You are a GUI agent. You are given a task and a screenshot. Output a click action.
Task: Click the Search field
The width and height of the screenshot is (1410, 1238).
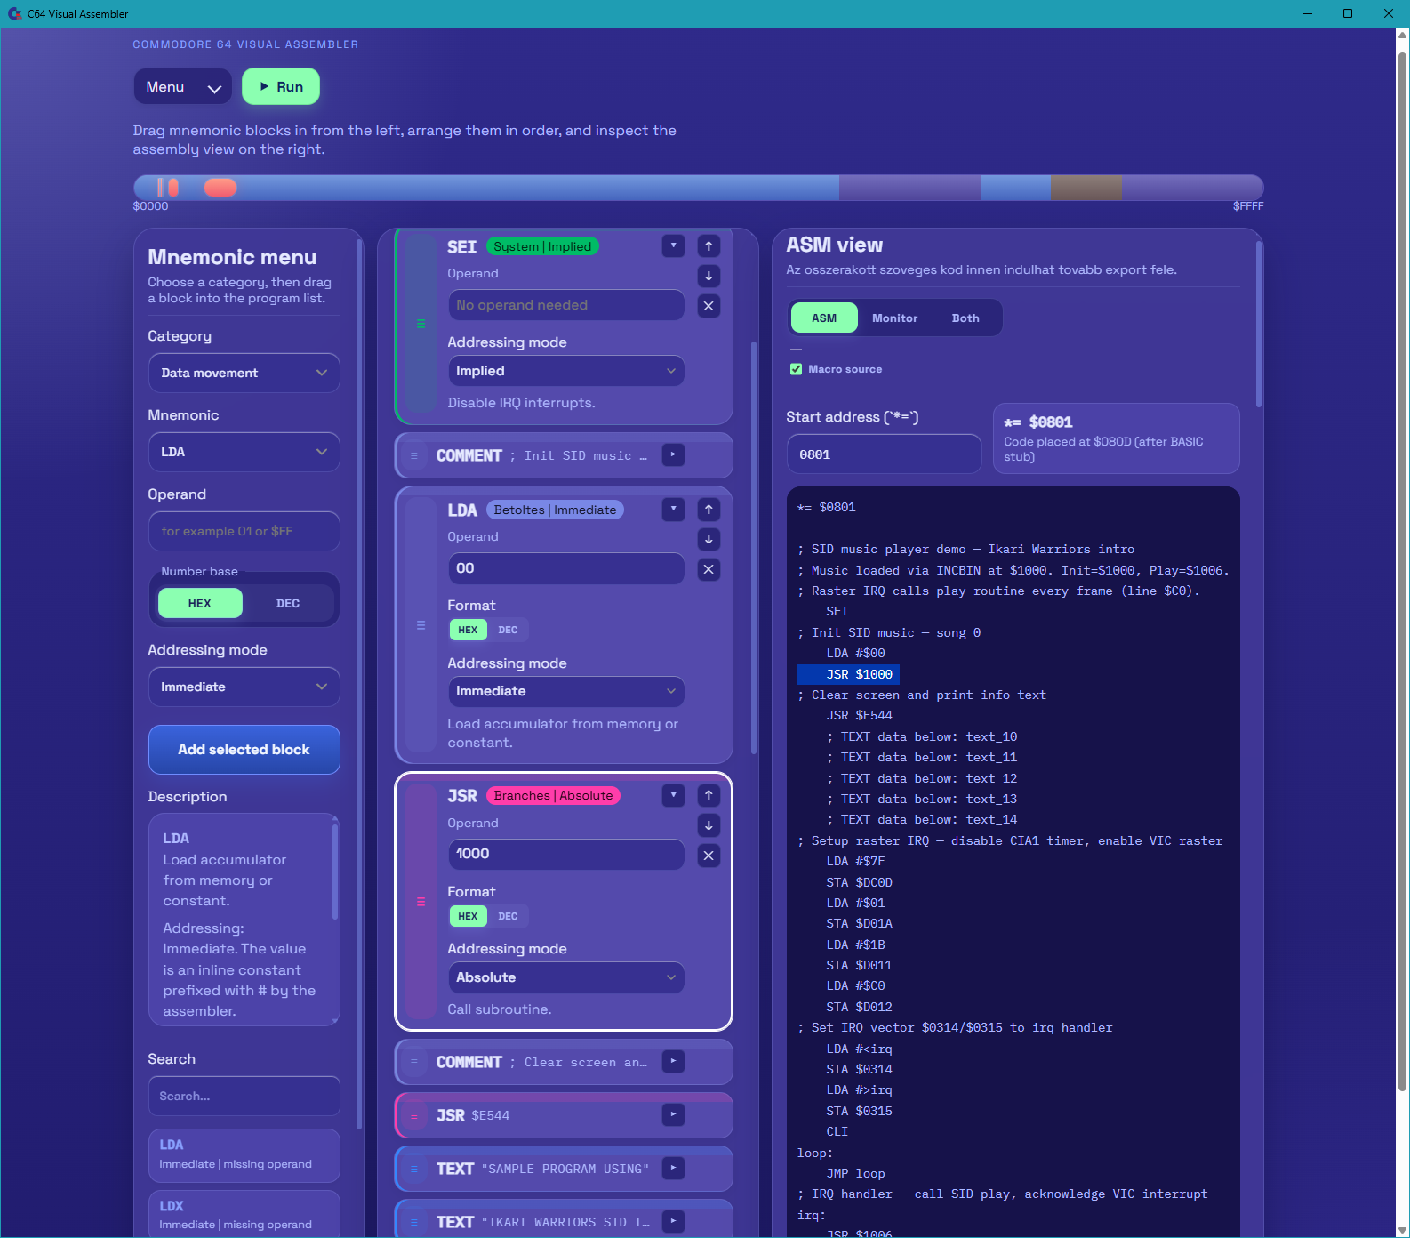pos(244,1096)
